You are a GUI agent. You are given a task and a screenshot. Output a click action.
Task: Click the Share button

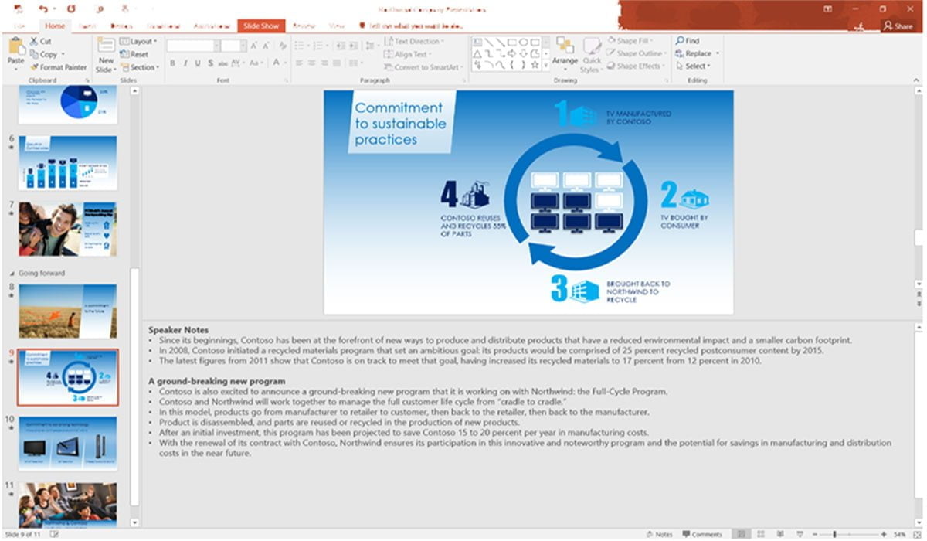point(898,26)
